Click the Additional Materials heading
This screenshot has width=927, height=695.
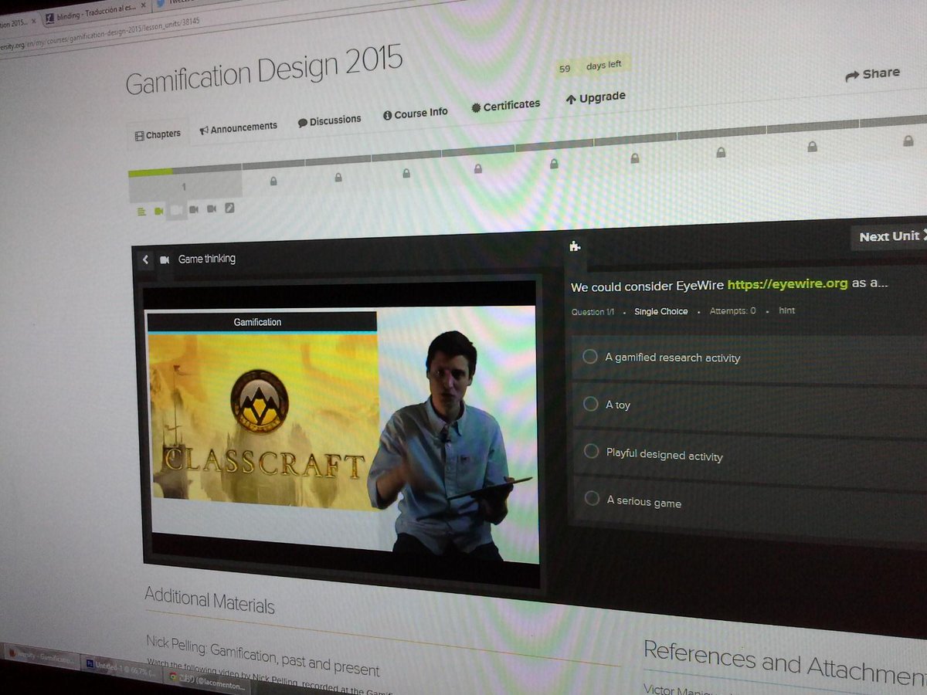pos(209,601)
